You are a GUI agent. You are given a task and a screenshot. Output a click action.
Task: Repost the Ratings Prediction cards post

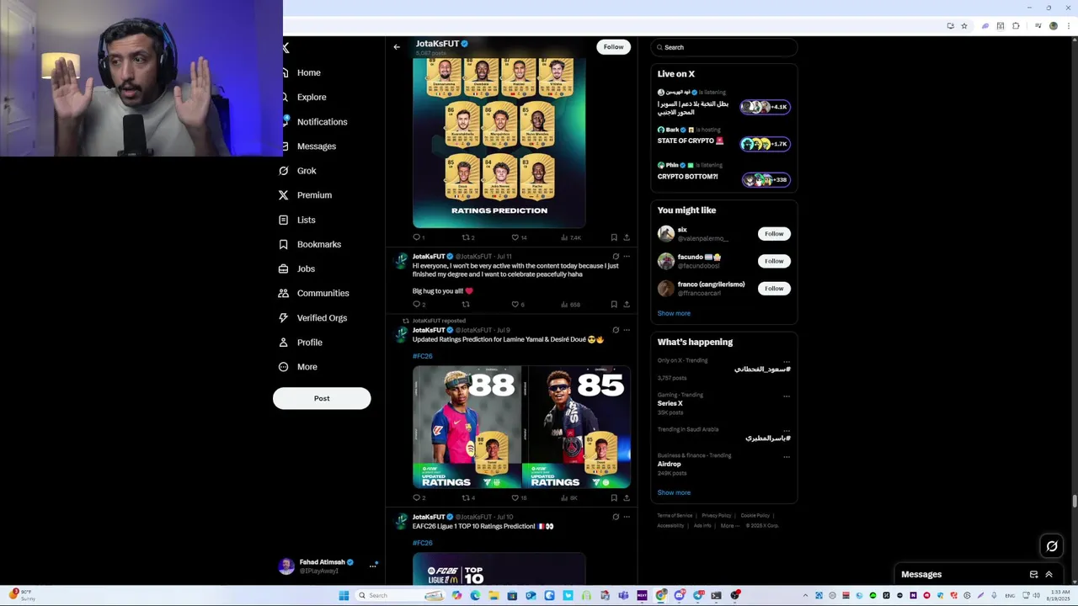(465, 237)
